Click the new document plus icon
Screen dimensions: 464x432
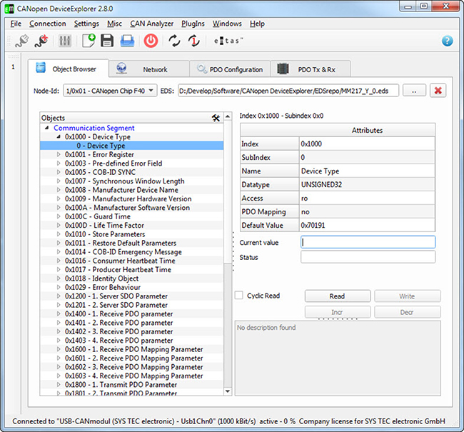click(x=88, y=41)
